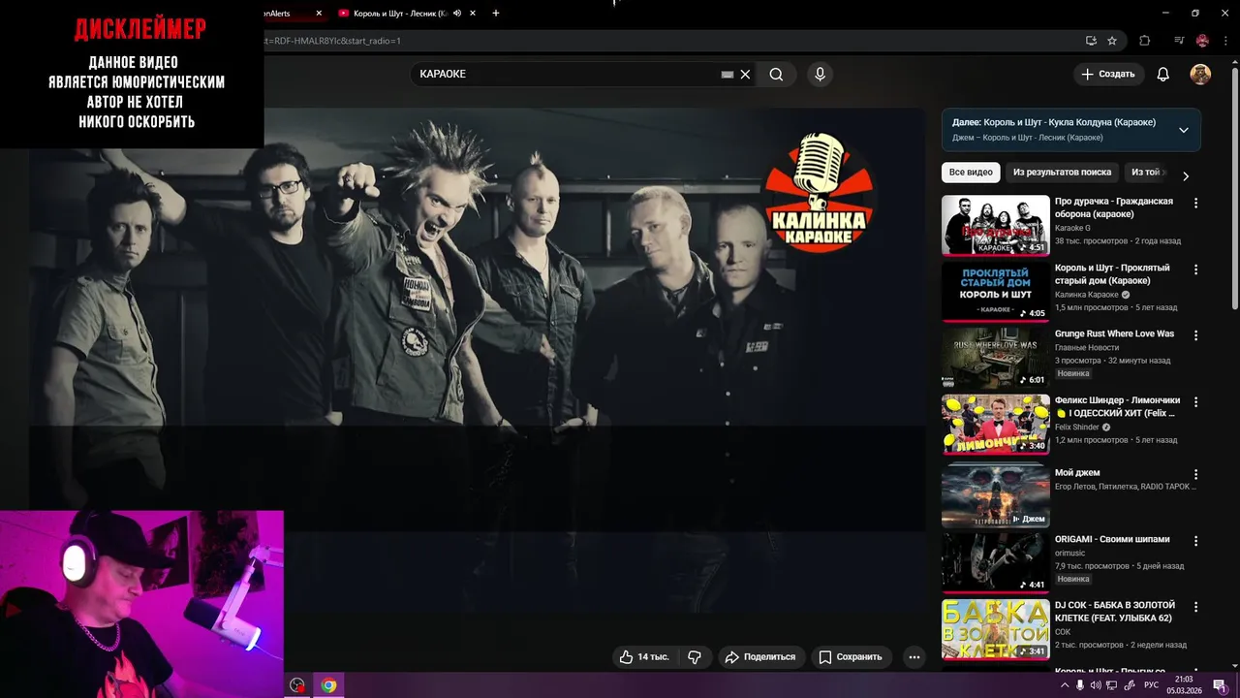1240x698 pixels.
Task: Open options menu for Про дурачка video
Action: click(x=1195, y=204)
